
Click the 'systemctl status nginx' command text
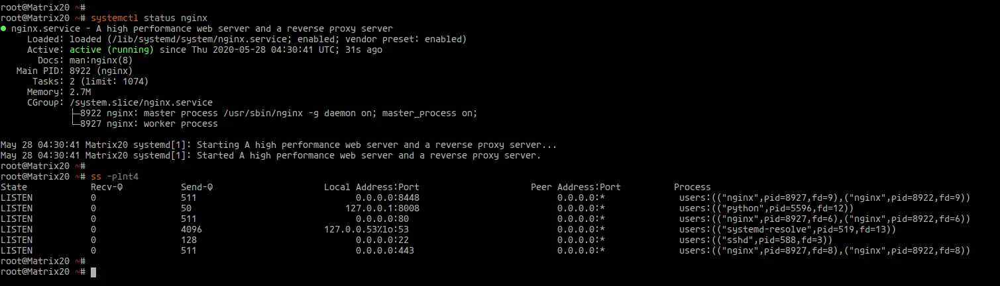[x=148, y=18]
